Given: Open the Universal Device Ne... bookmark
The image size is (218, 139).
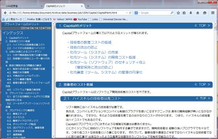Looking at the screenshot, I should 113,19.
